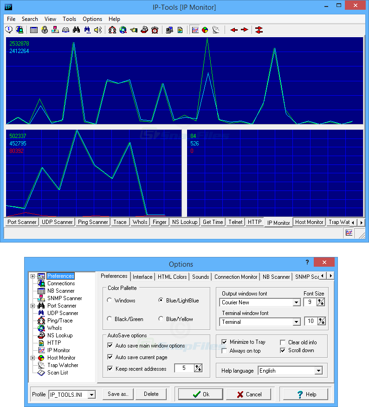Open the Connections monitor toolbar icon
Screen dimensions: 369x407
19,30
